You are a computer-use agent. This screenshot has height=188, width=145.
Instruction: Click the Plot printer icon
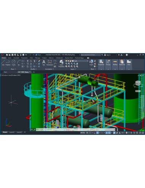click(x=23, y=55)
